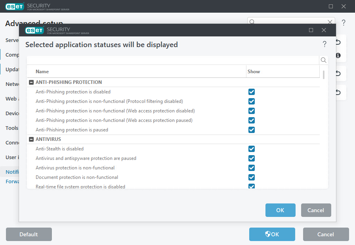This screenshot has width=355, height=245.
Task: Uncheck Show for Anti-Phishing protection is disabled
Action: 252,91
